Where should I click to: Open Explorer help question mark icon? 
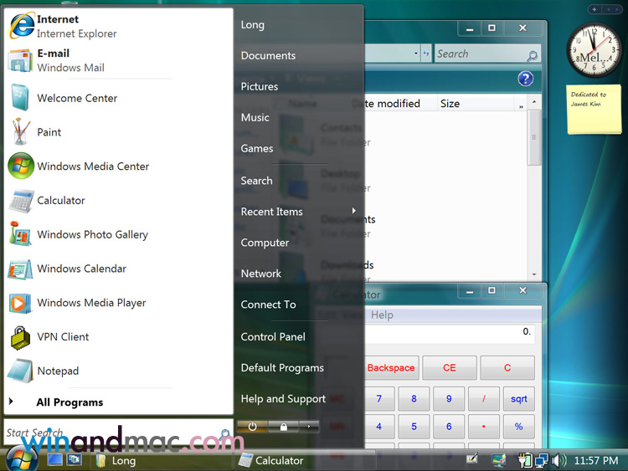pyautogui.click(x=525, y=79)
